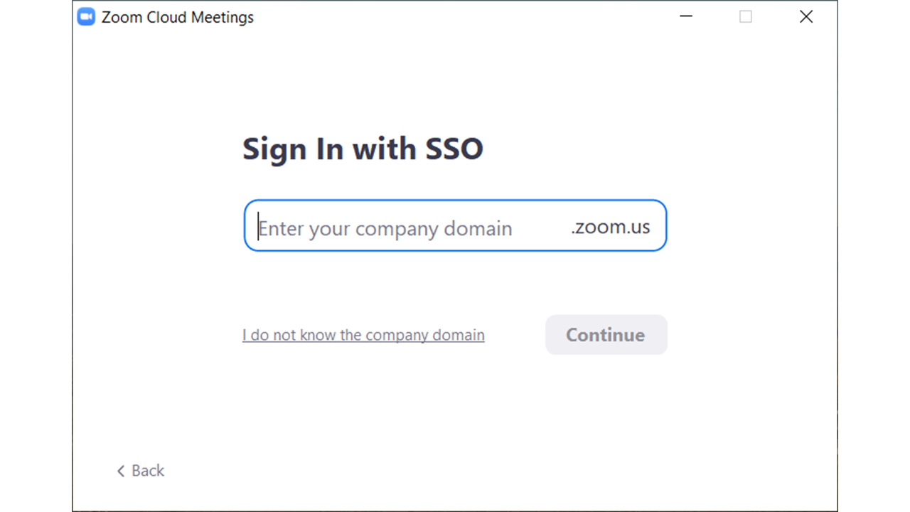This screenshot has width=910, height=512.
Task: Click the word "Sign" in the heading
Action: pos(276,149)
